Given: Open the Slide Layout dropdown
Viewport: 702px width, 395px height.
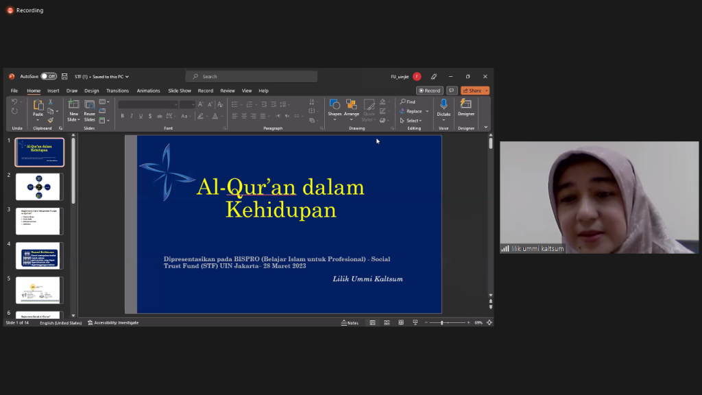Looking at the screenshot, I should tap(104, 102).
